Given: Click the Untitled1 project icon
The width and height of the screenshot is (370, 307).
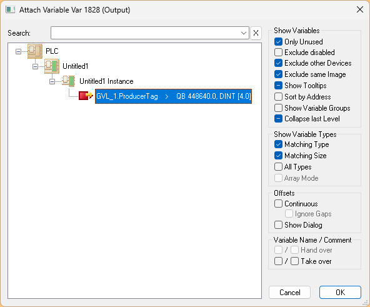Looking at the screenshot, I should click(x=52, y=66).
